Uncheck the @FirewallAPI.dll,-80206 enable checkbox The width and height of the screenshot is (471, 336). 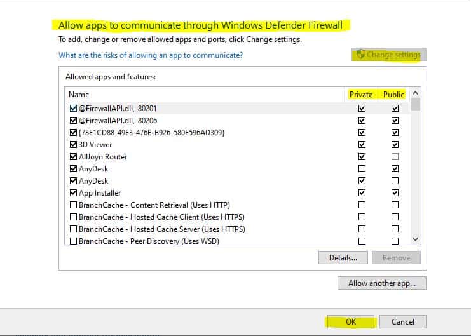click(73, 121)
